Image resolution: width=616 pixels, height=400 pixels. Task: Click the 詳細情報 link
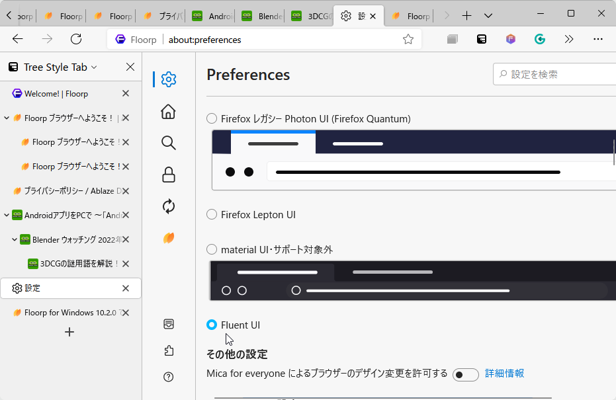(x=504, y=374)
